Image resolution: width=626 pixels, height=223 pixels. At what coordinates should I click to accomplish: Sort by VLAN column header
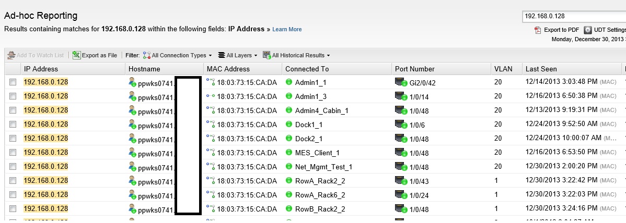506,69
